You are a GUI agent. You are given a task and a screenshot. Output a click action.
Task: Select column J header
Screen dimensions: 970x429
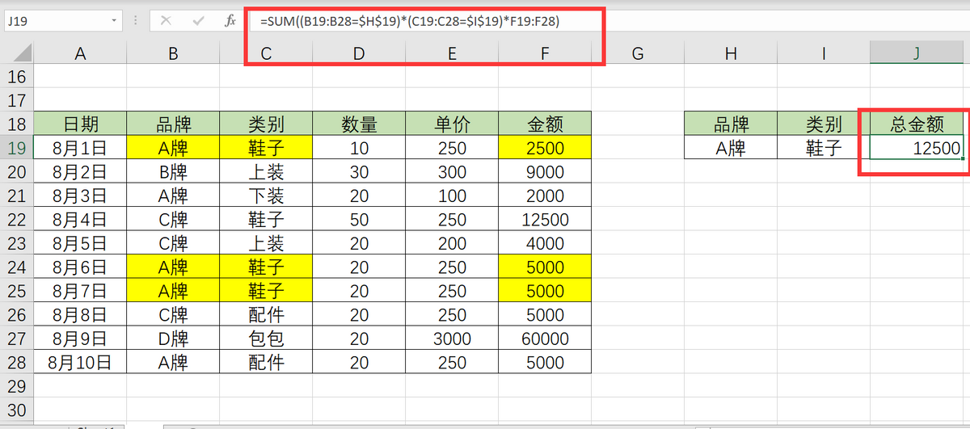(x=917, y=54)
